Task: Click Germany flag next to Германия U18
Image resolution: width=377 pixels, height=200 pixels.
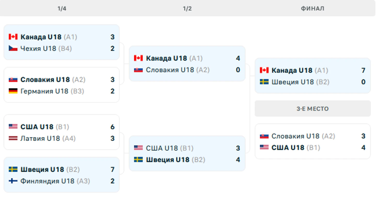Action: click(x=13, y=91)
